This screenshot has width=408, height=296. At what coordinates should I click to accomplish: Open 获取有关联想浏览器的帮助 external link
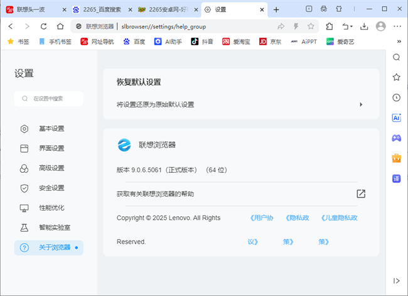tap(360, 194)
